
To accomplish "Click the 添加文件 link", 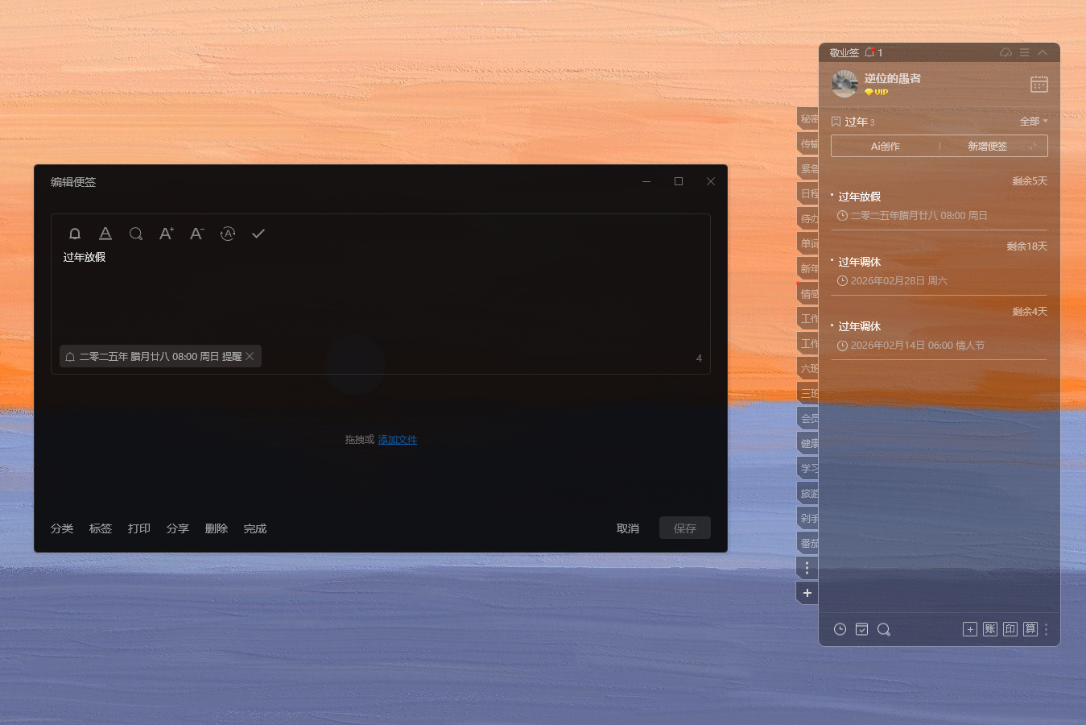I will (x=398, y=440).
